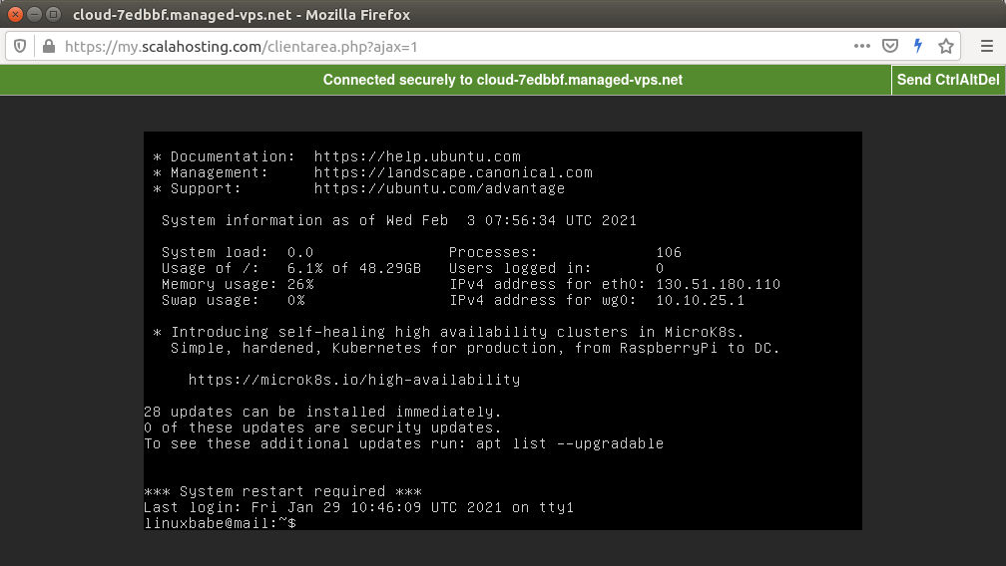The image size is (1006, 566).
Task: Click the ubuntu.com/advantage support URL text
Action: click(x=439, y=188)
